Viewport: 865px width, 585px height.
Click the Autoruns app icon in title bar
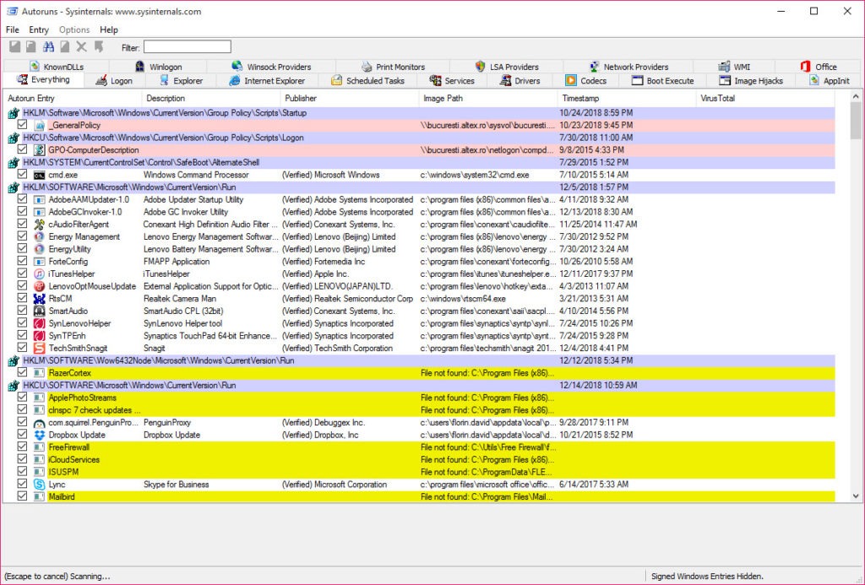pyautogui.click(x=12, y=11)
